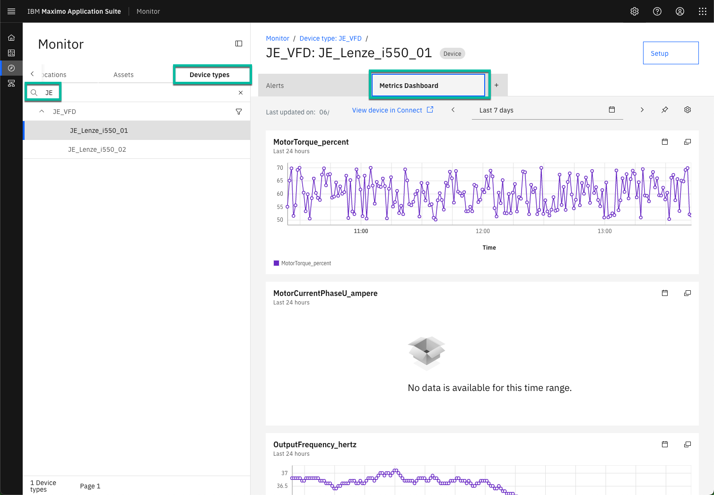Go to previous time range
This screenshot has height=495, width=714.
coord(453,110)
